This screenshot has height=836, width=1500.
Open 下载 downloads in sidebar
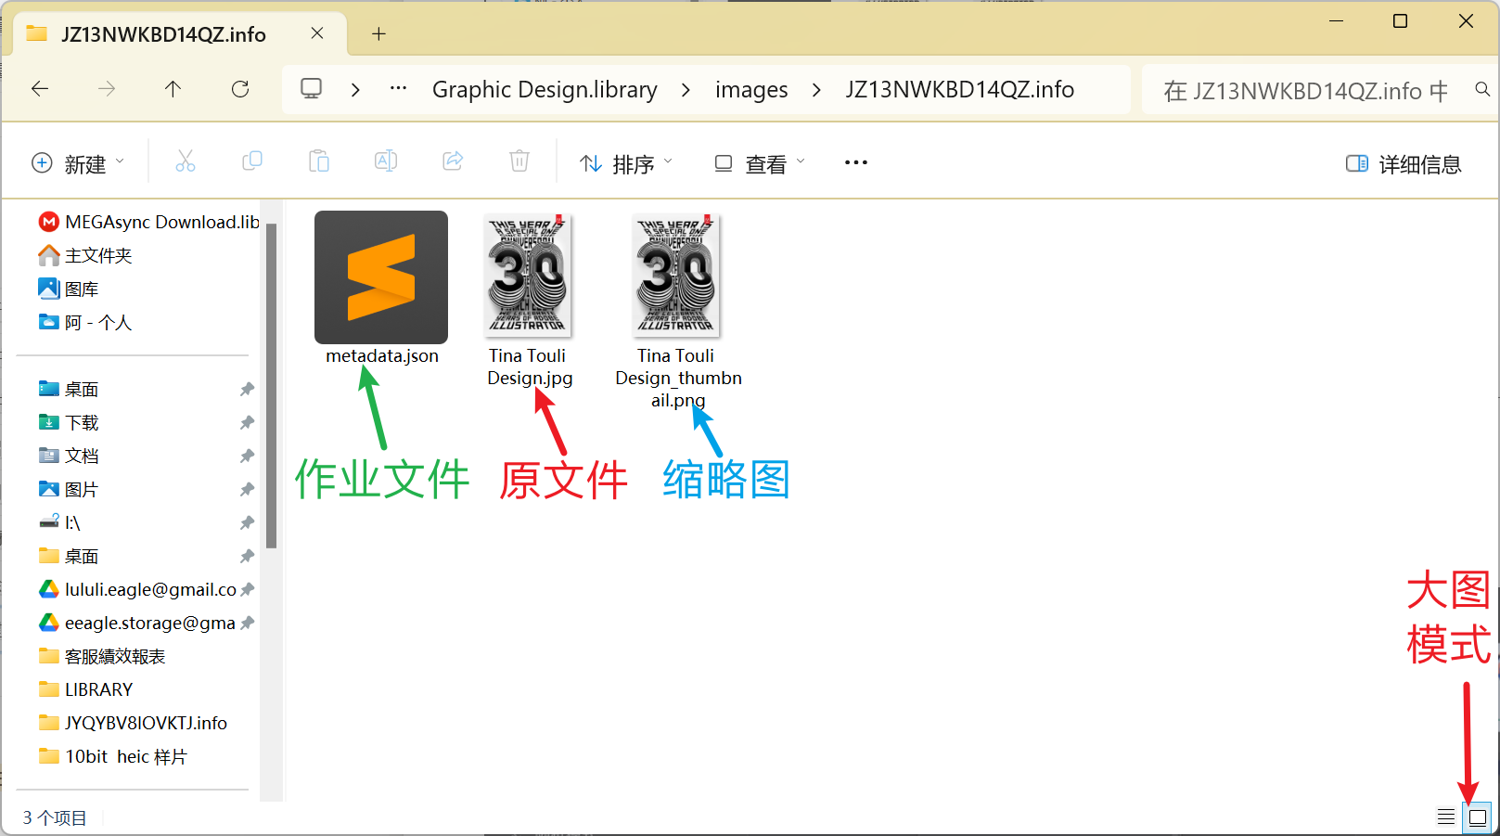pos(69,422)
